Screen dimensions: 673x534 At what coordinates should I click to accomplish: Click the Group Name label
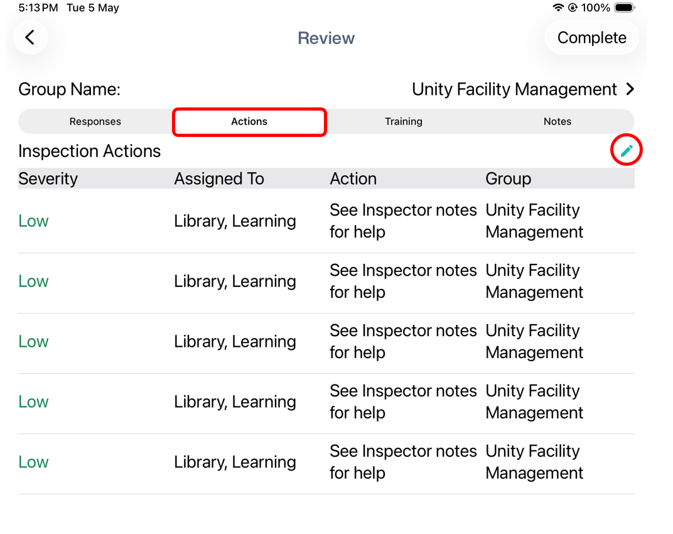(70, 89)
